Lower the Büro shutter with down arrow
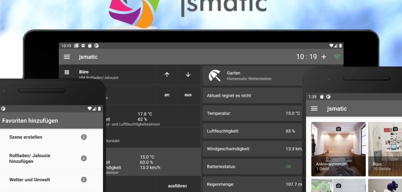This screenshot has width=402, height=192. [188, 74]
